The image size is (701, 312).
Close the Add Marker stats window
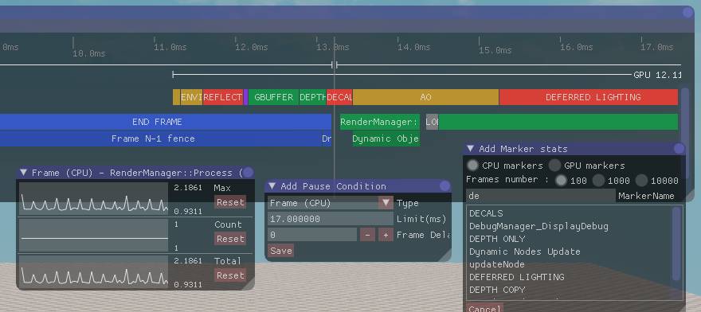tap(679, 148)
